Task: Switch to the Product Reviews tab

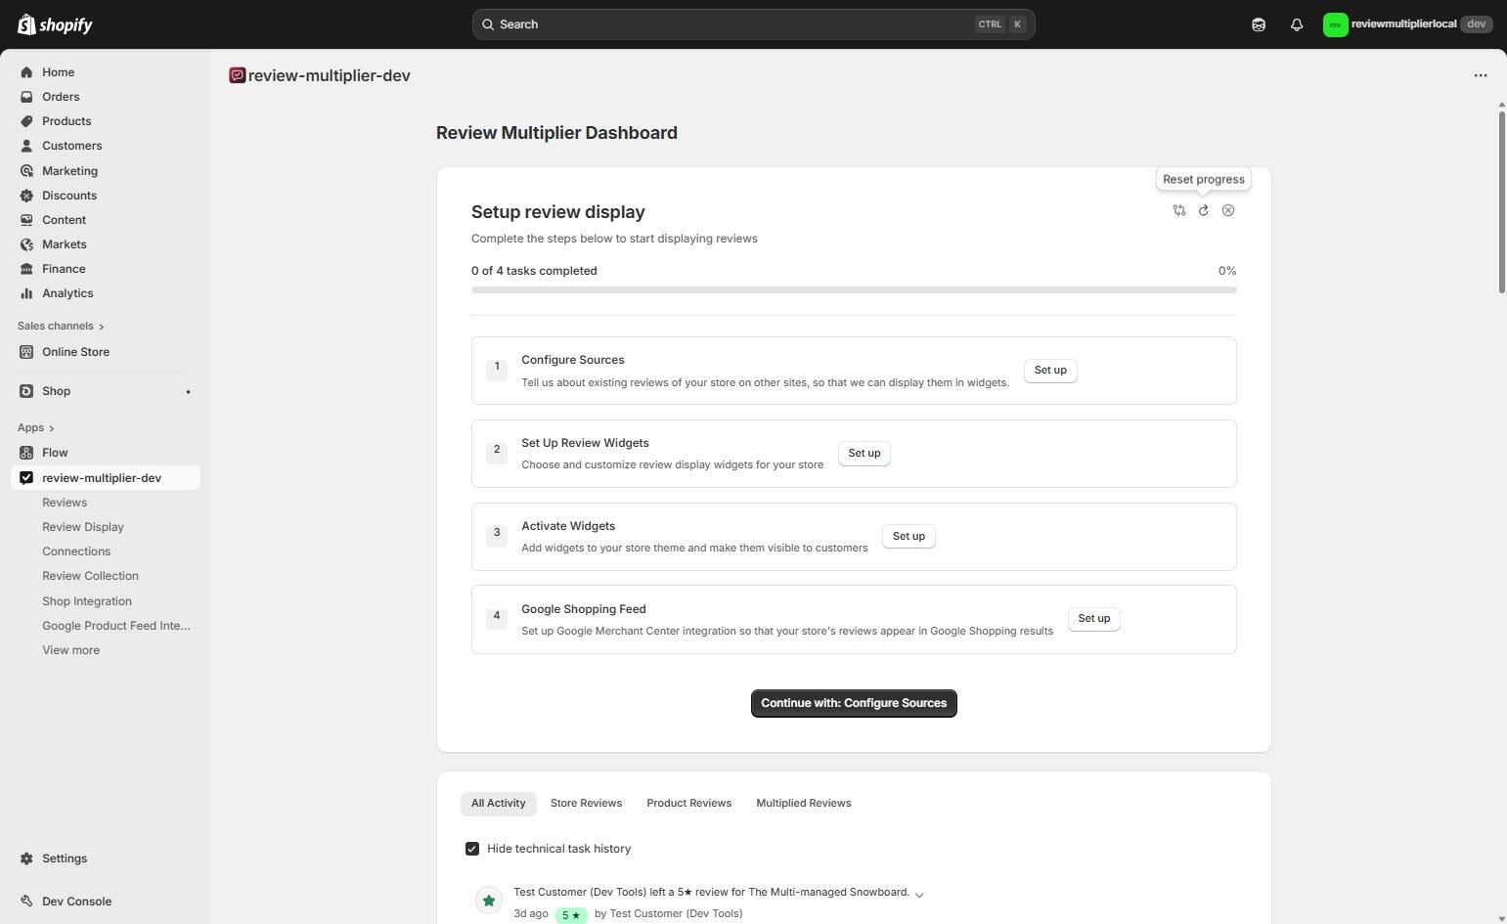Action: pyautogui.click(x=688, y=803)
